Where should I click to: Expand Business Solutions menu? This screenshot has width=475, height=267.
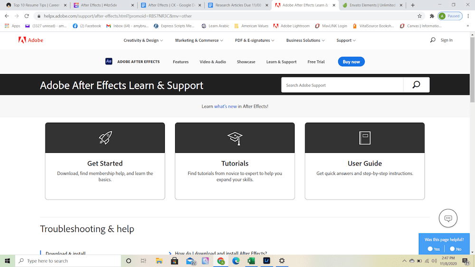coord(305,40)
